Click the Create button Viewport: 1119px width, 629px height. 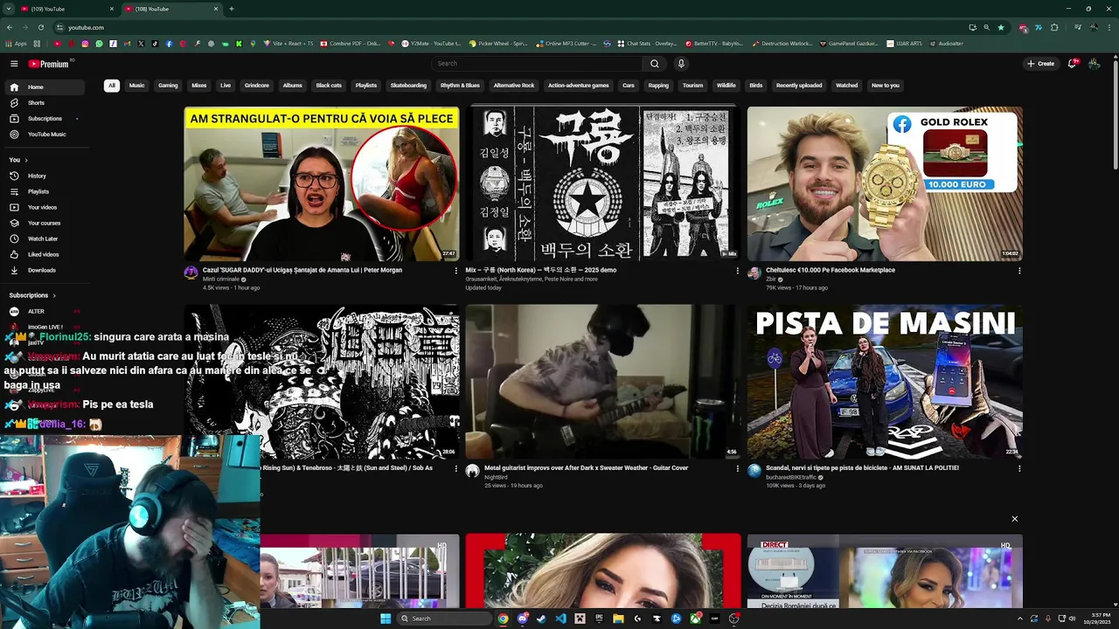tap(1040, 64)
